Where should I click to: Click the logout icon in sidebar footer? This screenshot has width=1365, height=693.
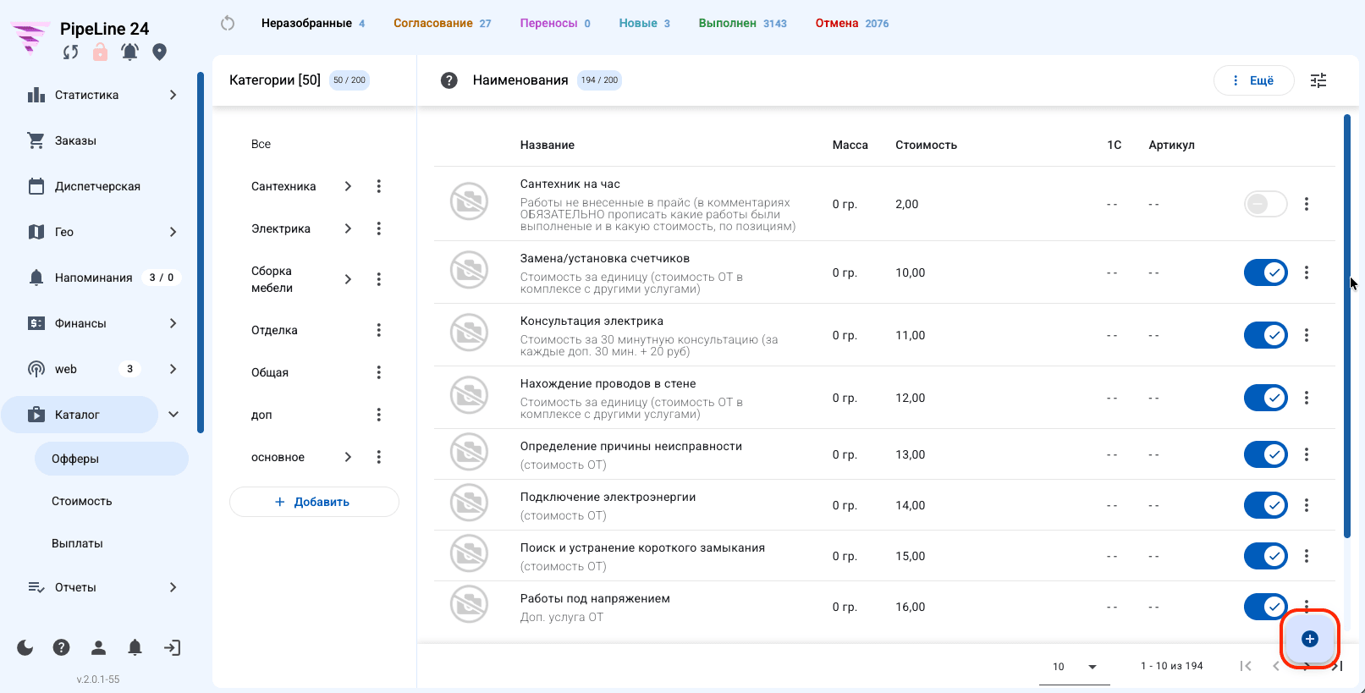point(172,648)
